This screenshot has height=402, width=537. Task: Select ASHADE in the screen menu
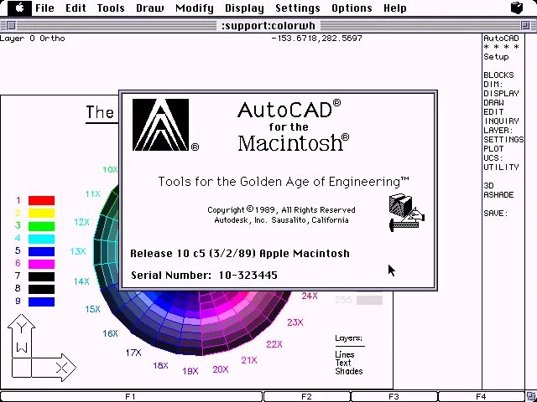[x=498, y=195]
